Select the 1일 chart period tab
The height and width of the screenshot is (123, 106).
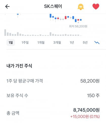(11, 42)
